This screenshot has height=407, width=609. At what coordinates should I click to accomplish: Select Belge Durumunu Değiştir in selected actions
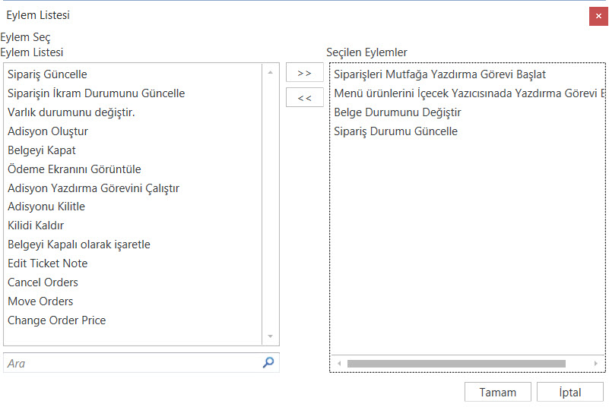click(397, 112)
